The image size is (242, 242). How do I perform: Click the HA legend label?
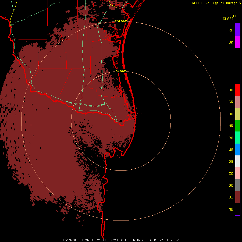coord(231,90)
